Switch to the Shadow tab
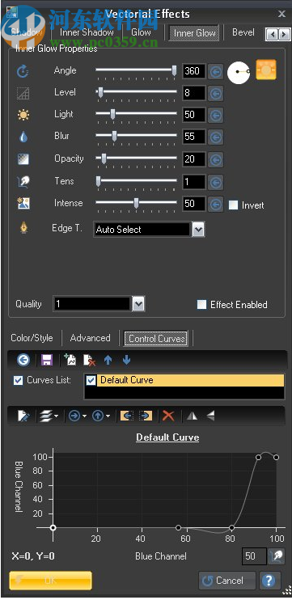The width and height of the screenshot is (292, 600). point(27,32)
